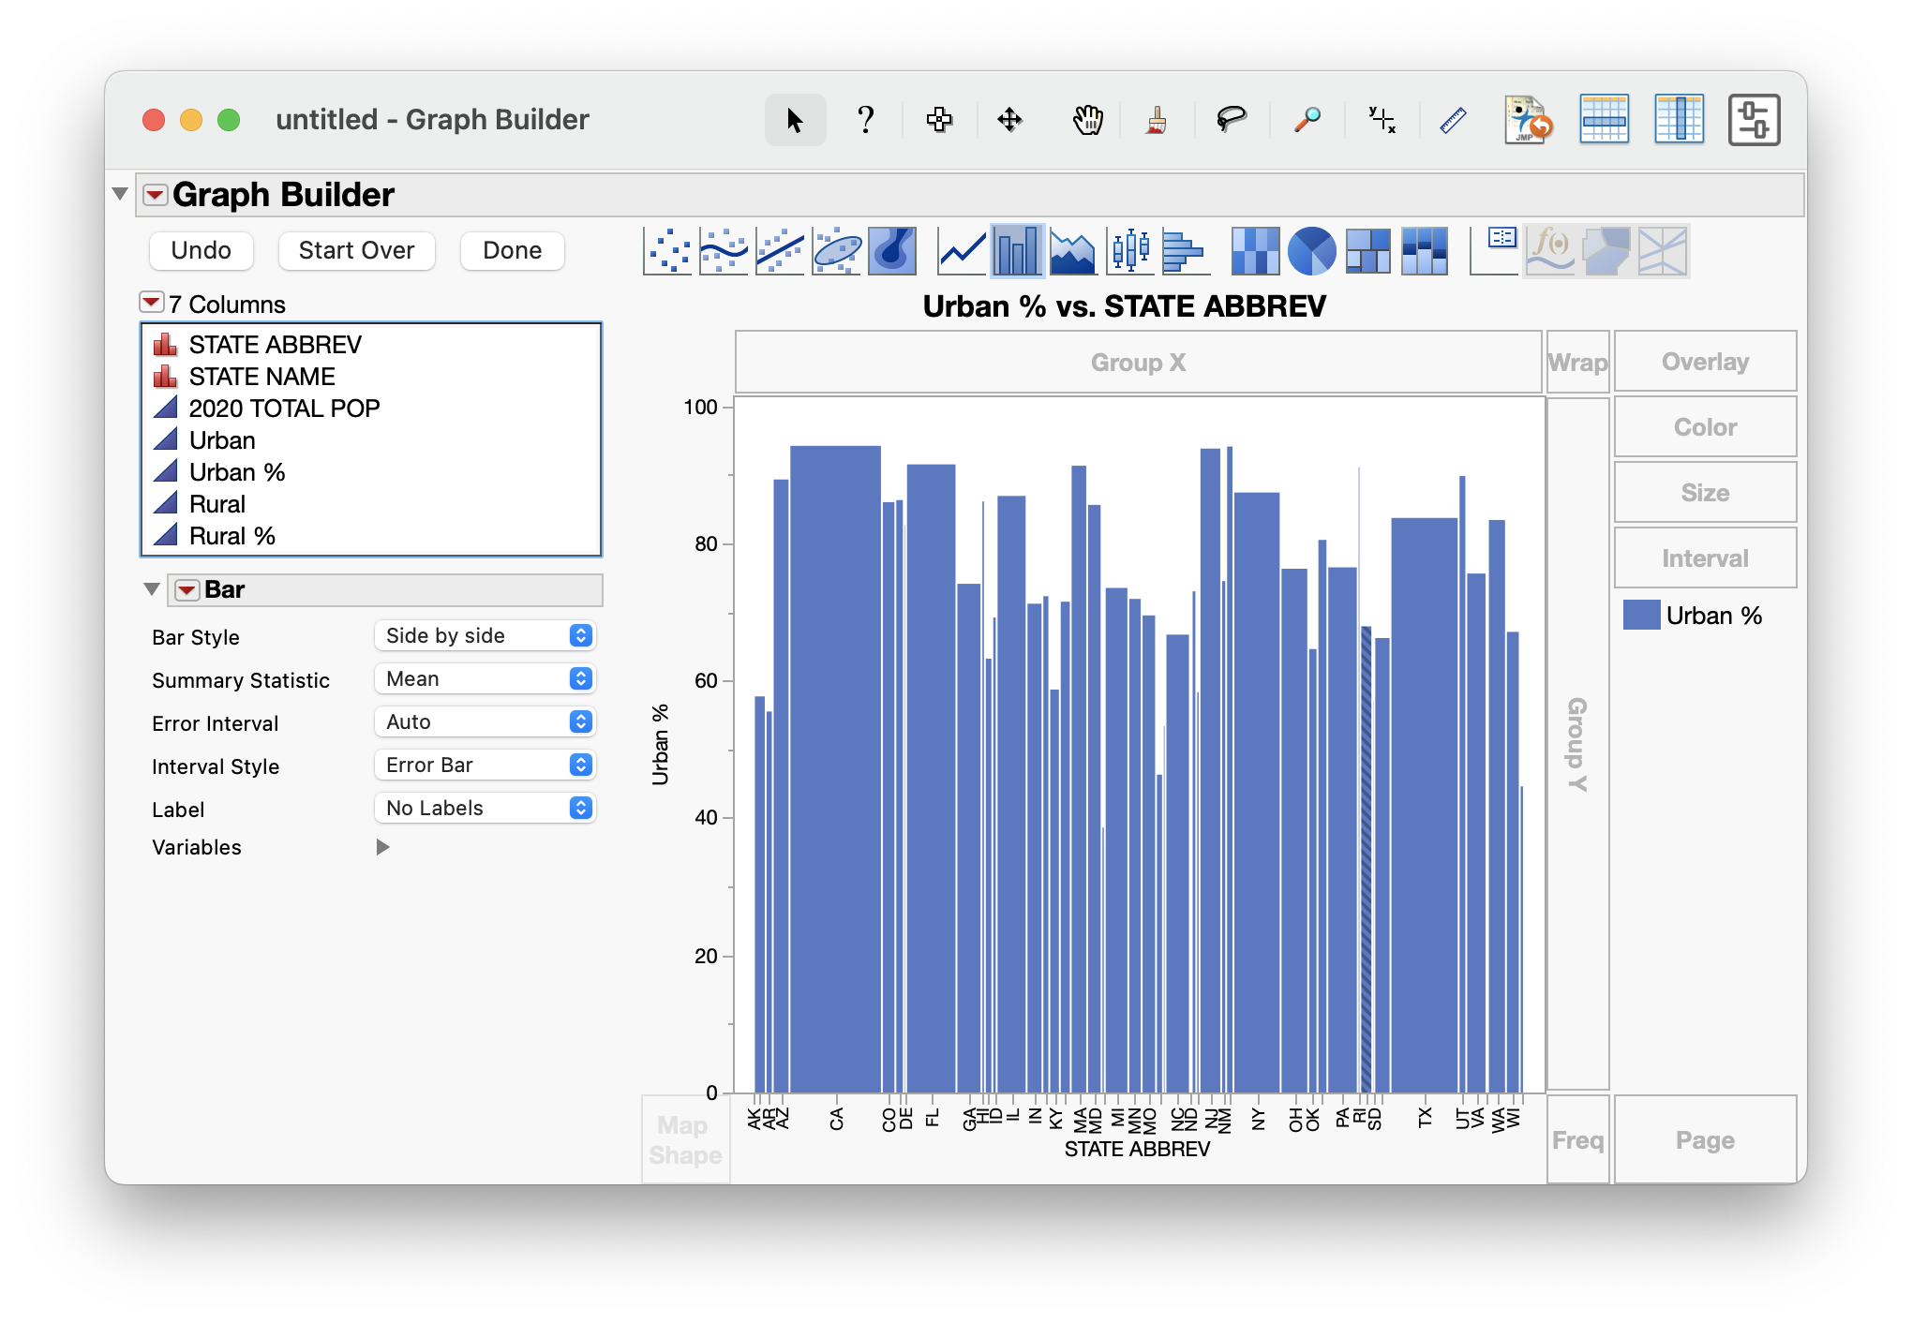Open the 7 Columns red triangle menu
Viewport: 1912px width, 1323px height.
(151, 303)
